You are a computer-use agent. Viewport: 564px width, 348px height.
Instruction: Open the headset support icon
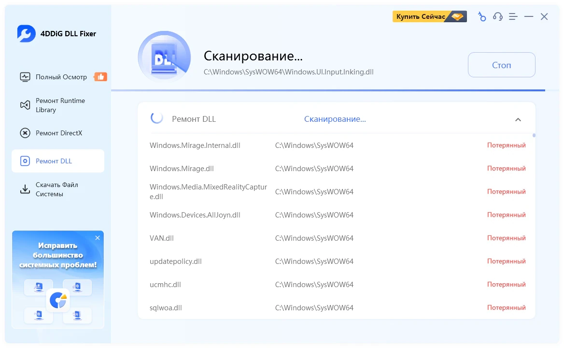click(498, 16)
